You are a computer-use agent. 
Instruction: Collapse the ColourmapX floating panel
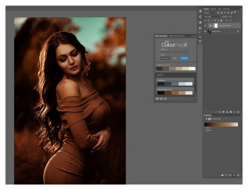(192, 36)
